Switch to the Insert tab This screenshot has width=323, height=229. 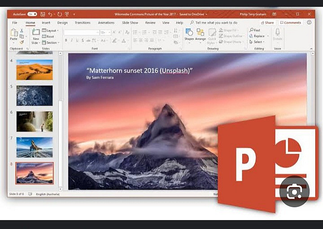[x=46, y=23]
